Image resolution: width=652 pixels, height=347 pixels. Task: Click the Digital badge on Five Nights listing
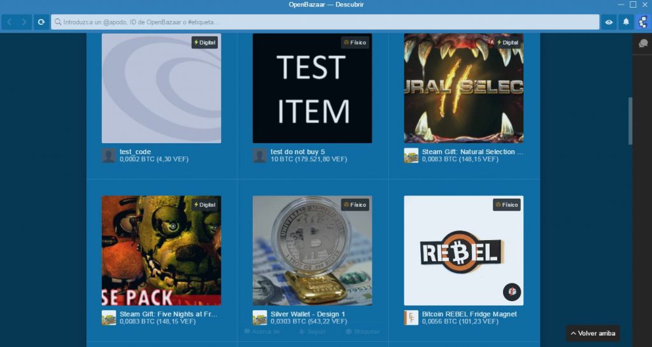204,204
